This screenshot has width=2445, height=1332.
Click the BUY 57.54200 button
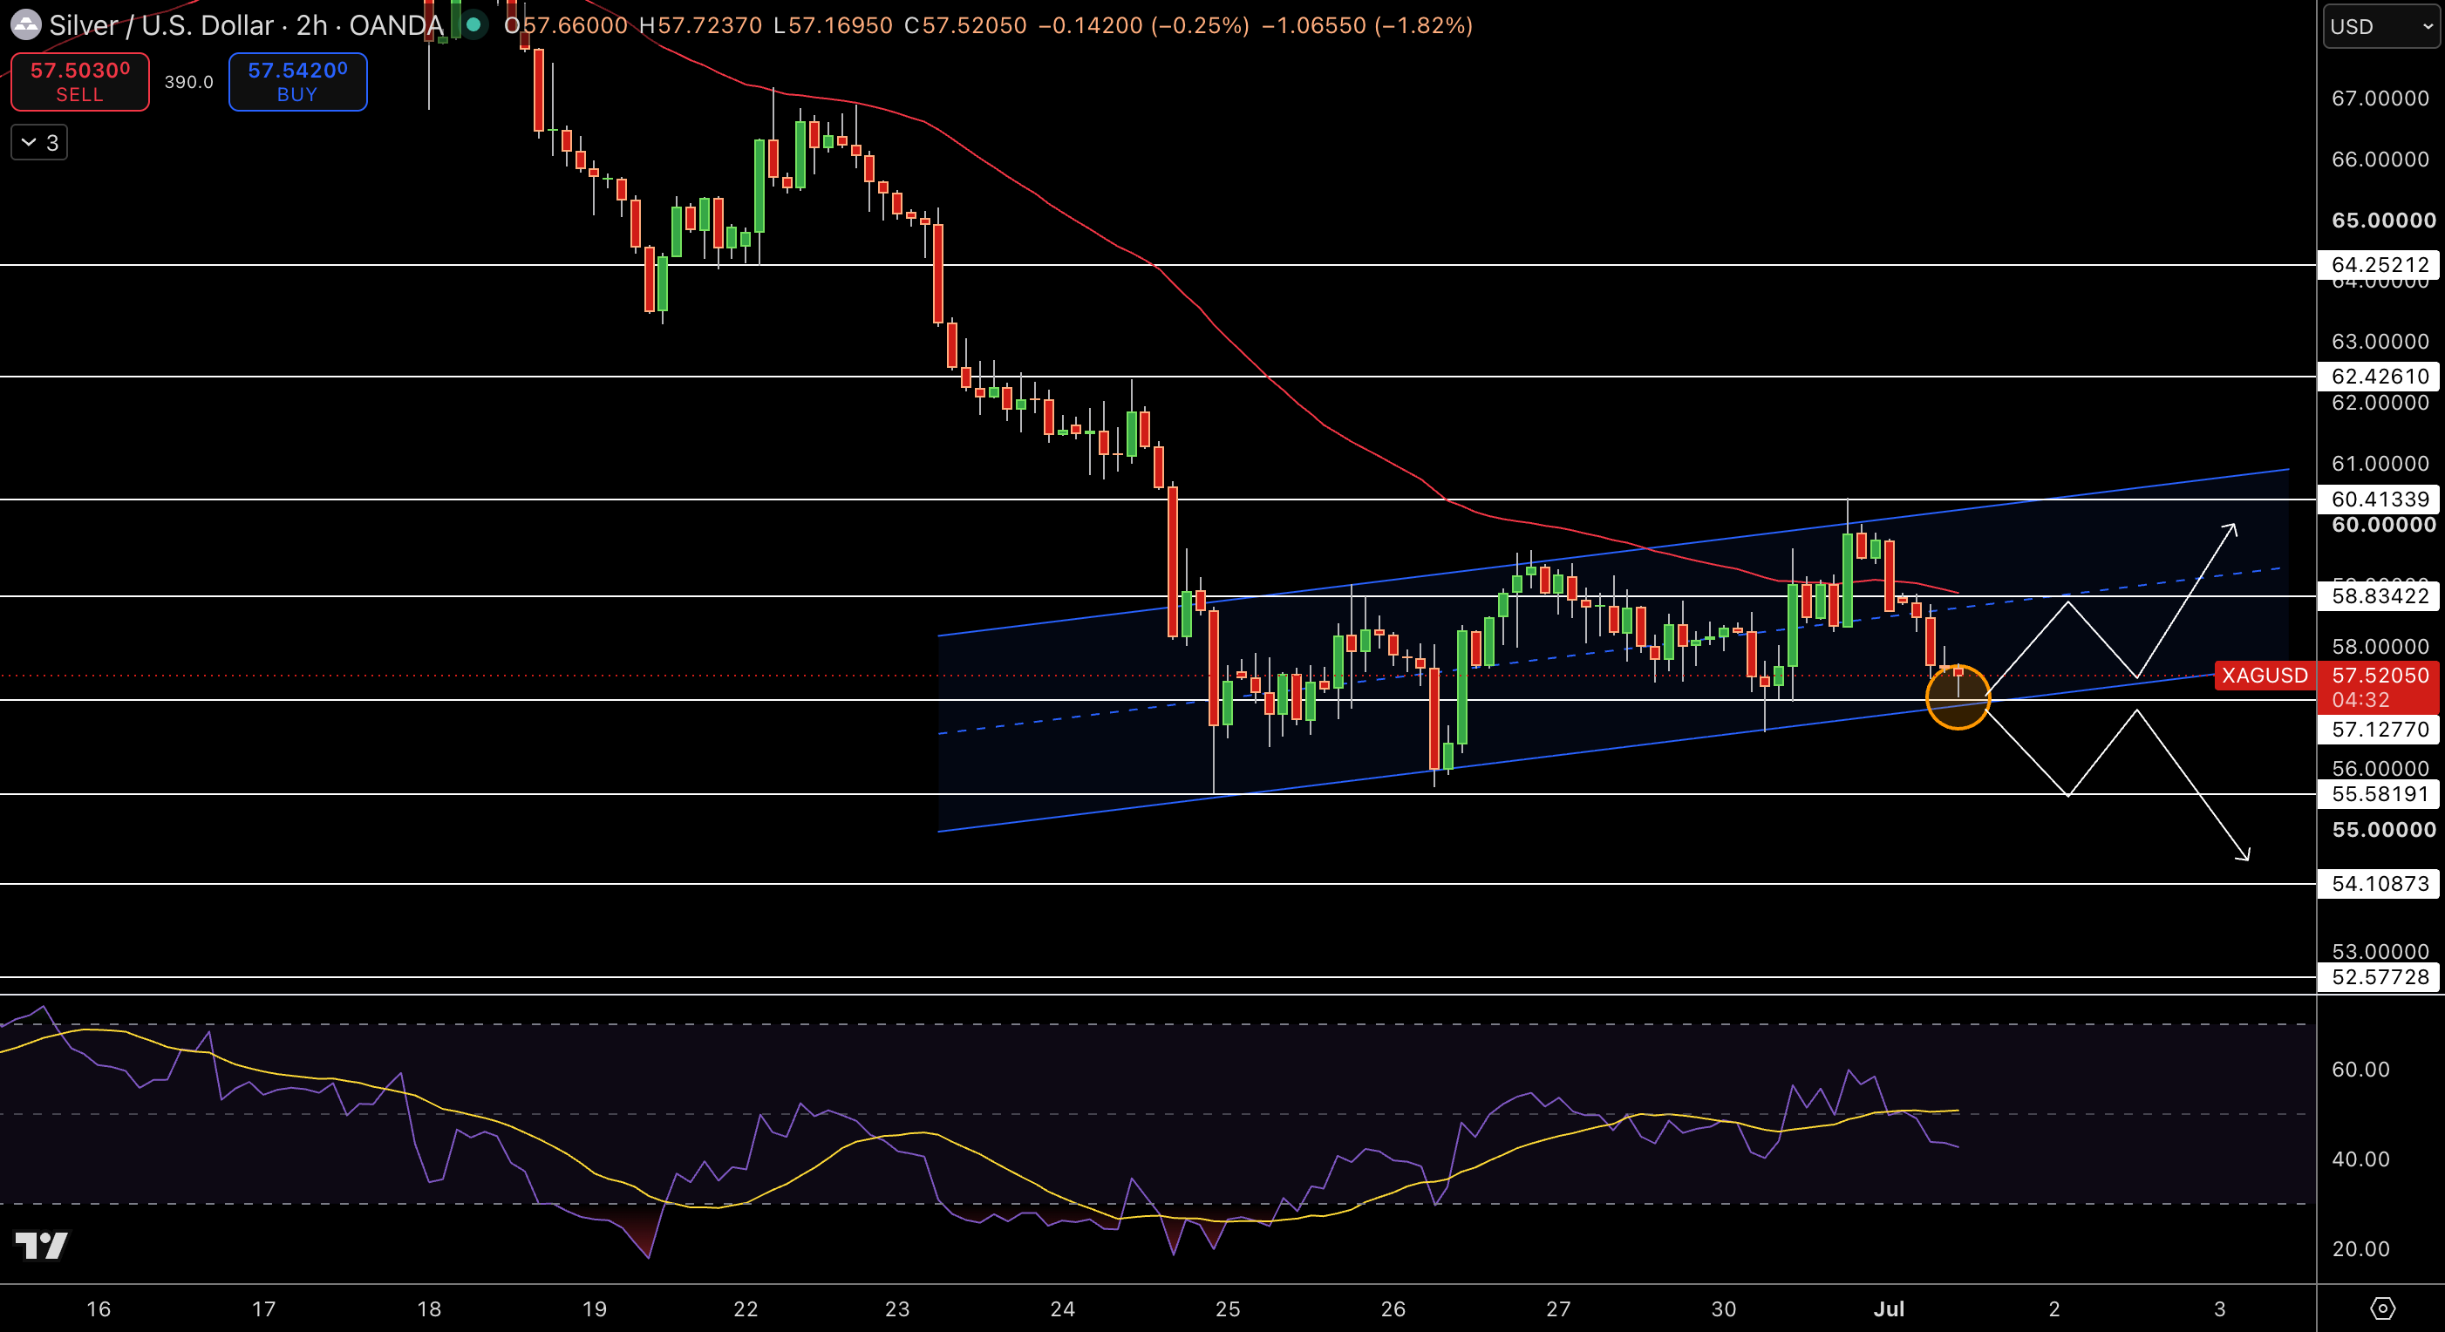pyautogui.click(x=297, y=82)
